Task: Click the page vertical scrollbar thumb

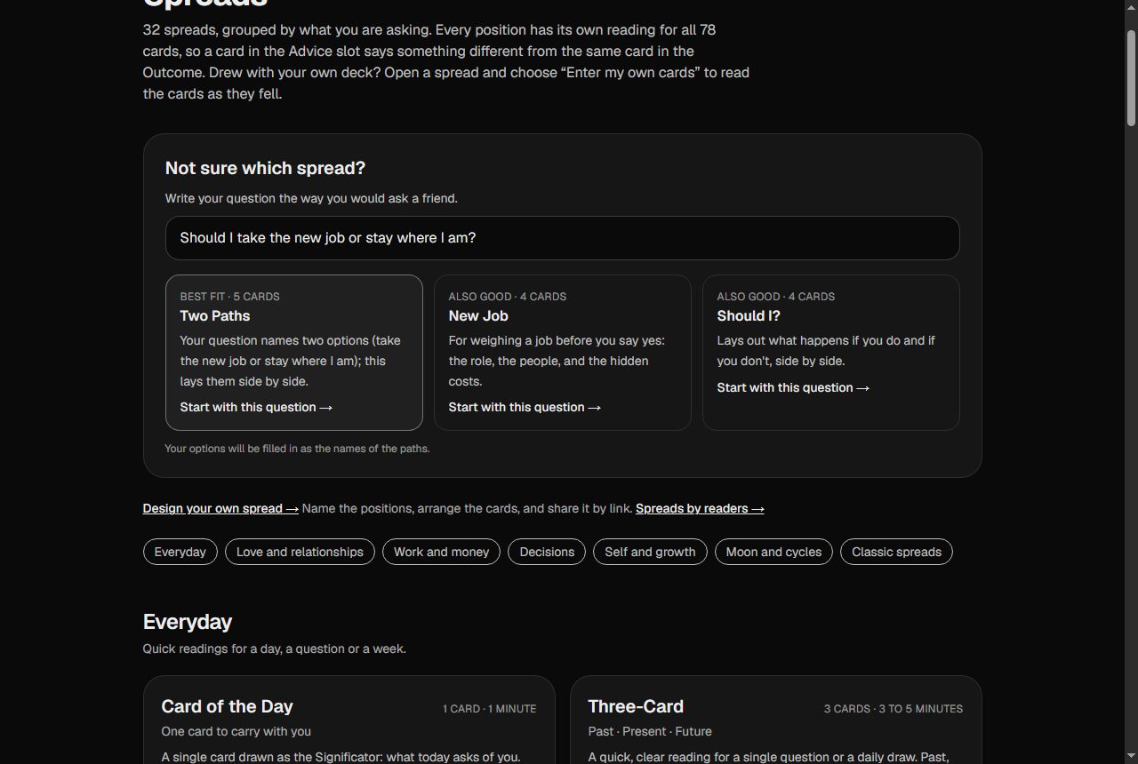Action: (1131, 77)
